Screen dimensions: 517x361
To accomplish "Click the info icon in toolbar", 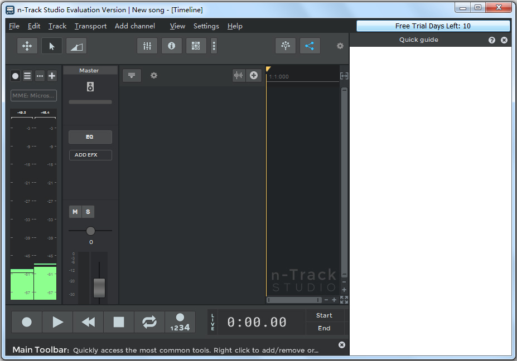I will click(171, 46).
